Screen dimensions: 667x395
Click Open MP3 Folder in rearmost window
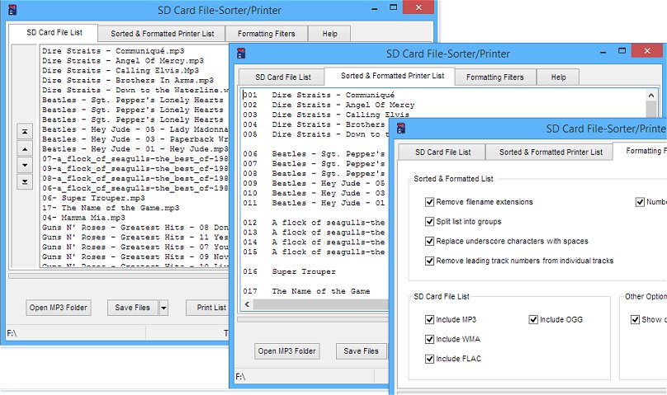click(58, 308)
